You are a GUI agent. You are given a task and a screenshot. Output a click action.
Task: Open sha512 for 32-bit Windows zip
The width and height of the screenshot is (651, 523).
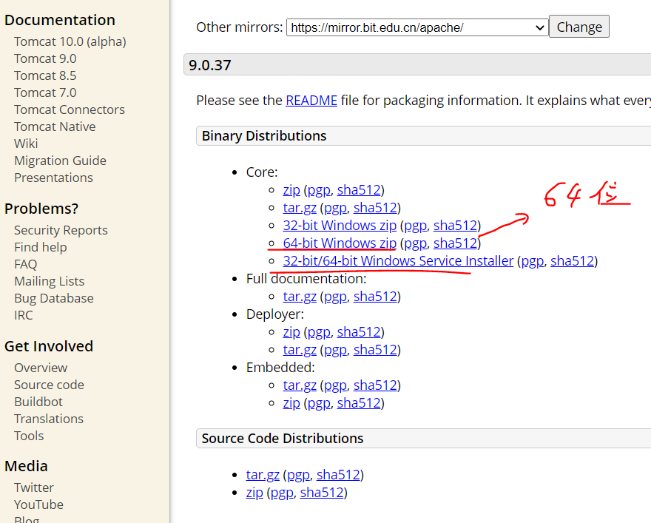click(456, 226)
